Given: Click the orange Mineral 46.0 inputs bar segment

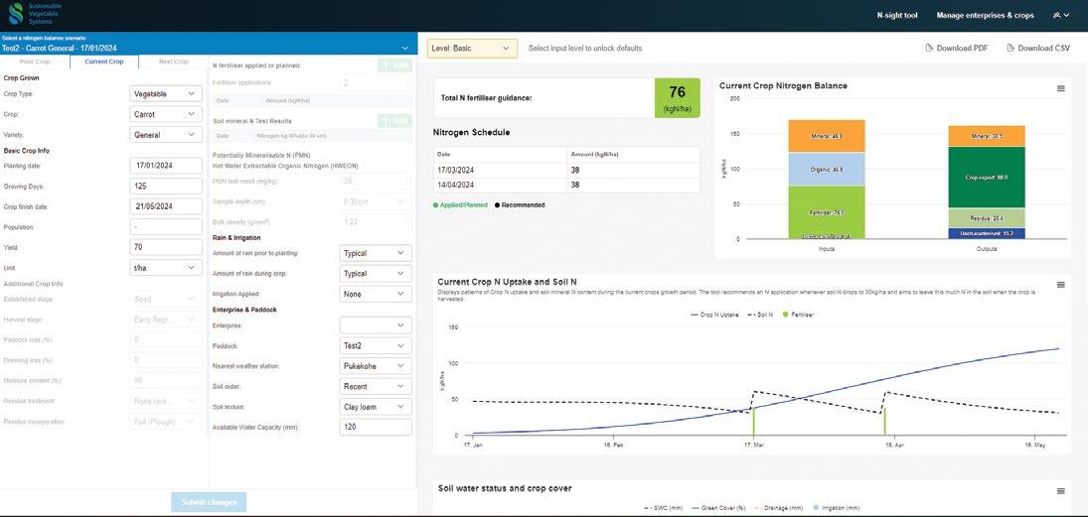Looking at the screenshot, I should pos(827,137).
